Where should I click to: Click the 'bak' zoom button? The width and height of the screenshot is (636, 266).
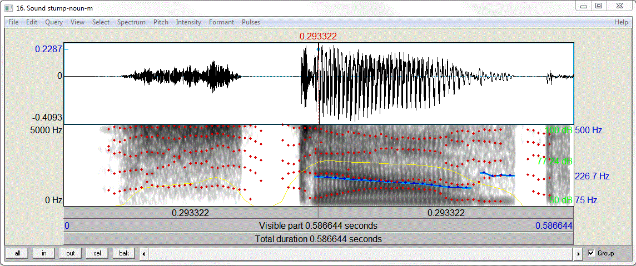[124, 253]
